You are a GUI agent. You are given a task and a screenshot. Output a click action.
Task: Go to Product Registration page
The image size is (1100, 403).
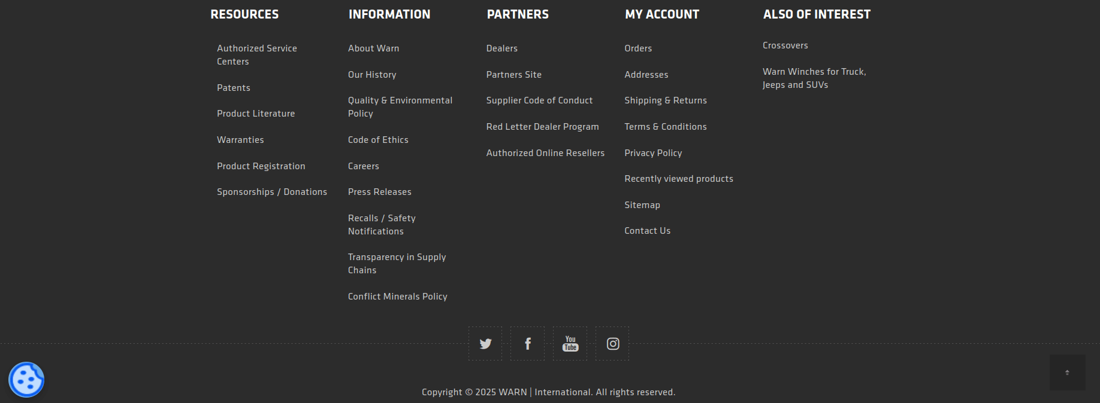[x=261, y=166]
